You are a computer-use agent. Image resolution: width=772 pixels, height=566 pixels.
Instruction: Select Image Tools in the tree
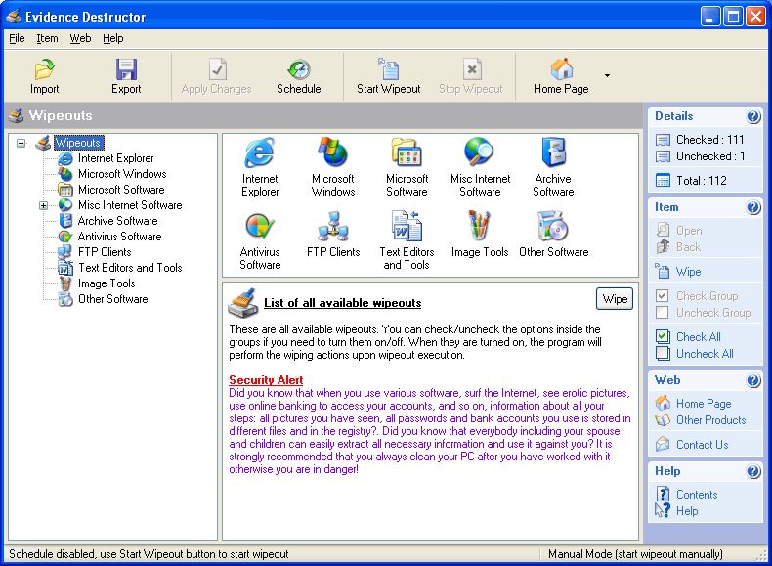click(107, 283)
